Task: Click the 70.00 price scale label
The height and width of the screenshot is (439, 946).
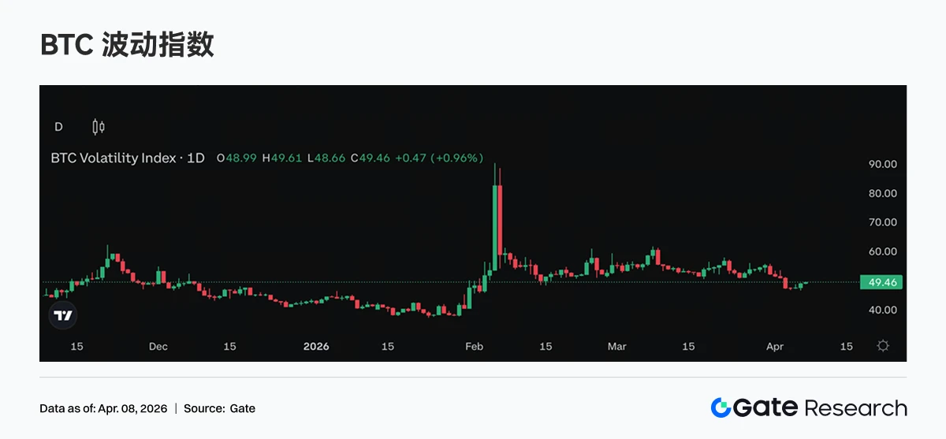Action: pyautogui.click(x=881, y=222)
